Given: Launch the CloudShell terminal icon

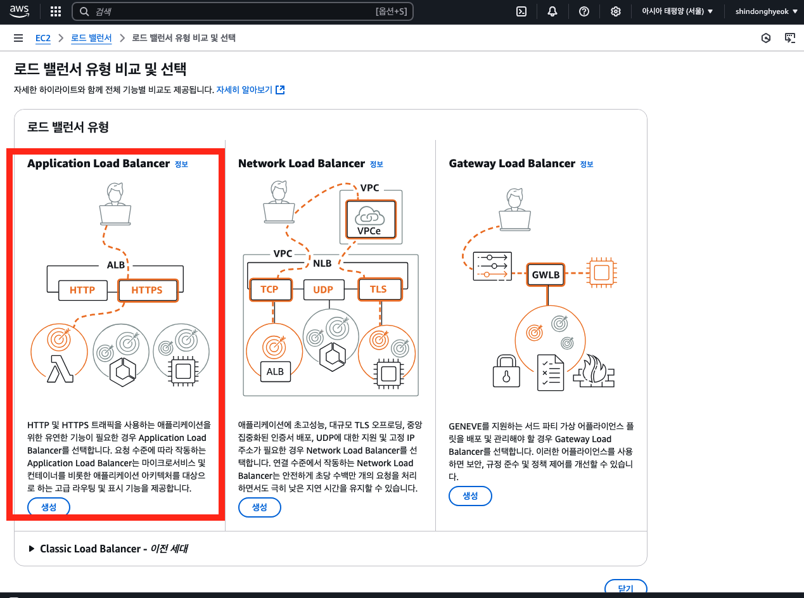Looking at the screenshot, I should click(x=521, y=11).
